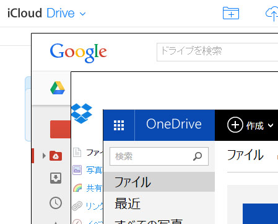Open the iCloud Drive app switcher dropdown
Screen dimensions: 278x224
coord(82,14)
